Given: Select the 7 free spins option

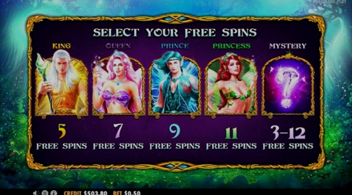Looking at the screenshot, I should point(118,136).
